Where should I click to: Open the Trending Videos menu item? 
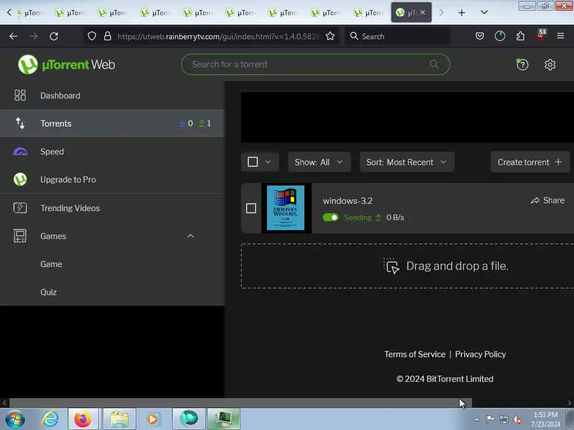click(112, 208)
